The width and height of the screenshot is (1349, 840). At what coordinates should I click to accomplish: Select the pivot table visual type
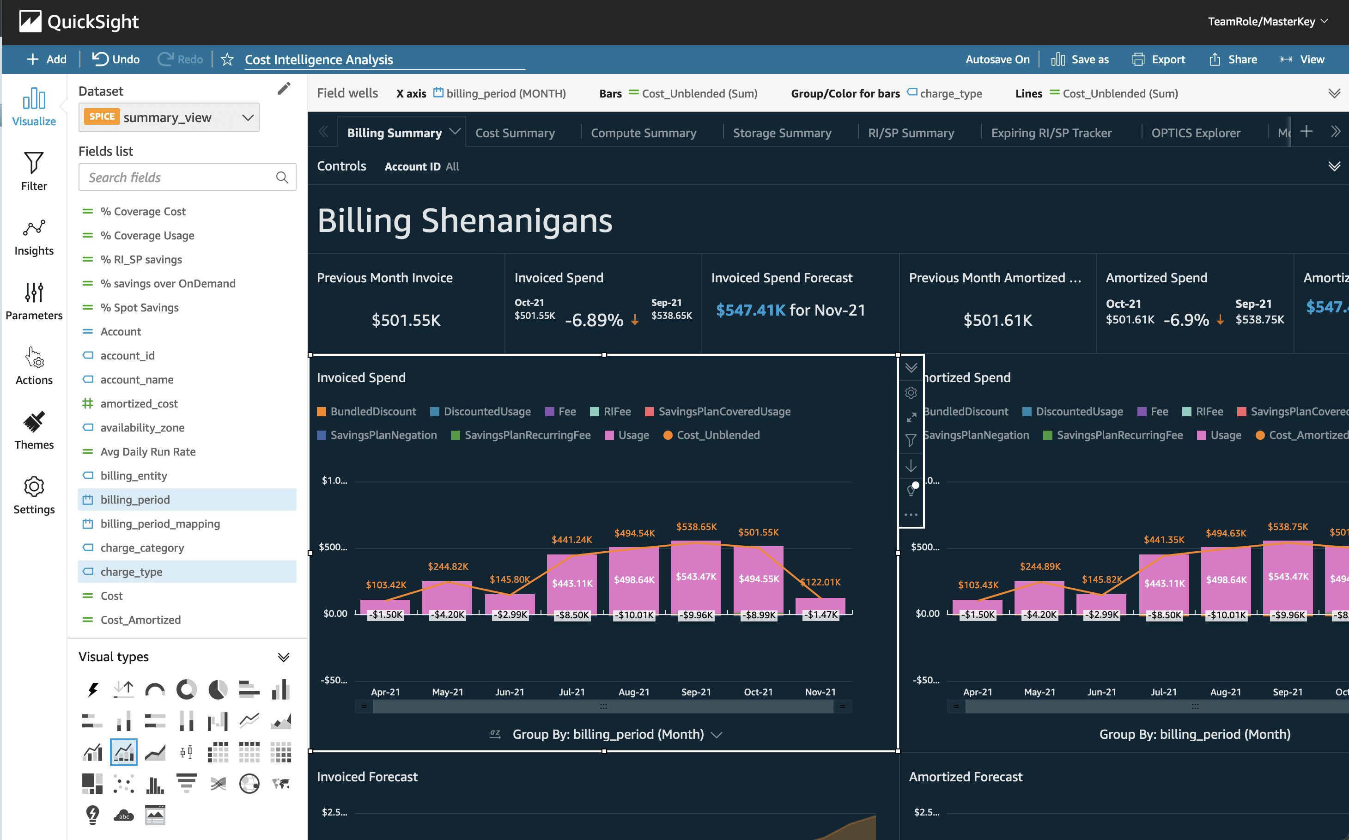tap(249, 753)
